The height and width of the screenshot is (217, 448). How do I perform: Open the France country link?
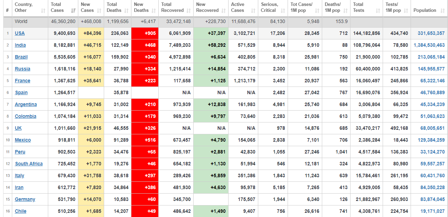22,81
